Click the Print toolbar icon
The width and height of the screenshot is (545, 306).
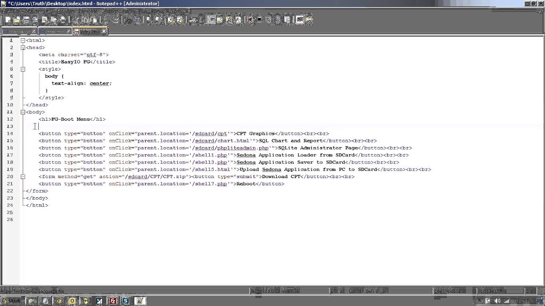tap(63, 20)
